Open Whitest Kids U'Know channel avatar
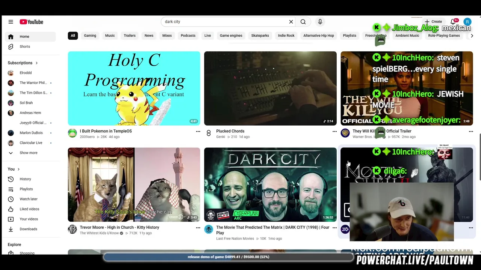 coord(72,229)
